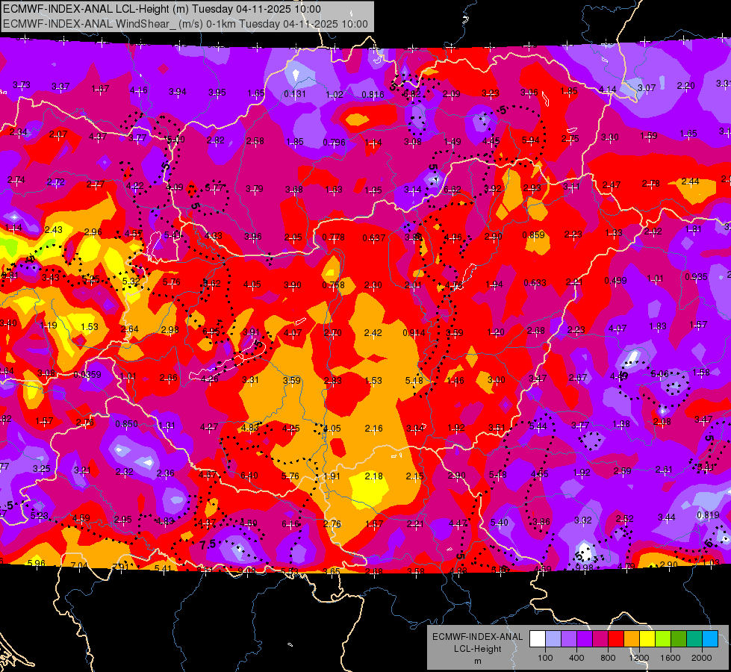The height and width of the screenshot is (672, 731).
Task: Click the legend unit label m
Action: [478, 661]
